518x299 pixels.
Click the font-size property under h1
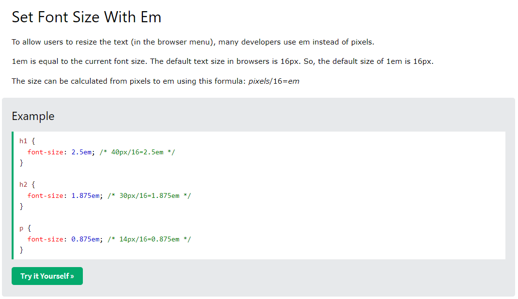tap(45, 152)
